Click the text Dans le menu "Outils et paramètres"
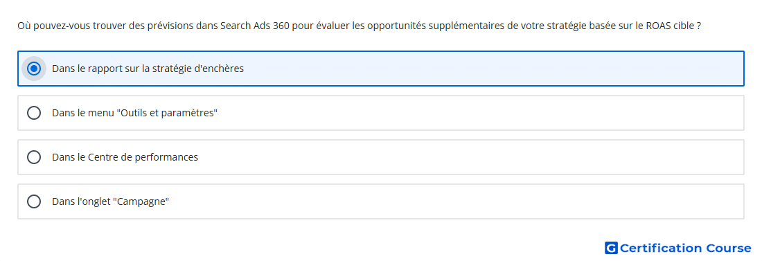Screen dimensions: 762x261 click(134, 113)
